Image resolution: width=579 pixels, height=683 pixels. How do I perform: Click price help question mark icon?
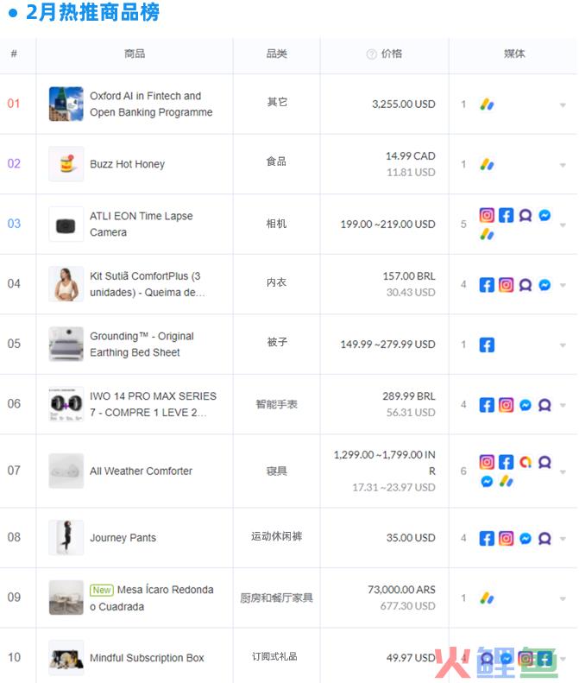(371, 54)
